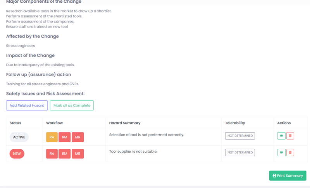Click the MR badge in ACTIVE row
The width and height of the screenshot is (310, 188).
point(77,137)
